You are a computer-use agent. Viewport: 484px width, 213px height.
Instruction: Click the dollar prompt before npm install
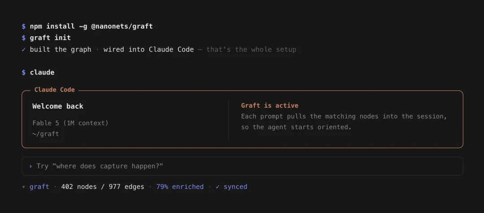pos(24,26)
